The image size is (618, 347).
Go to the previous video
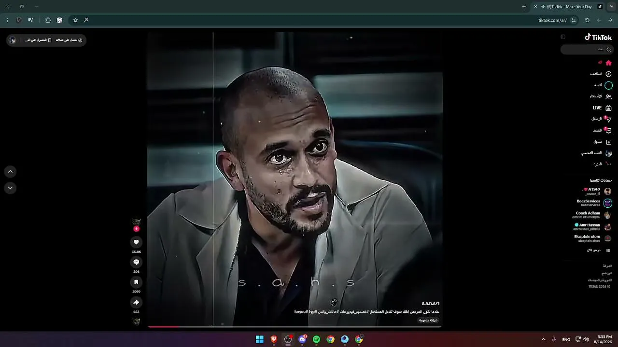click(x=10, y=172)
